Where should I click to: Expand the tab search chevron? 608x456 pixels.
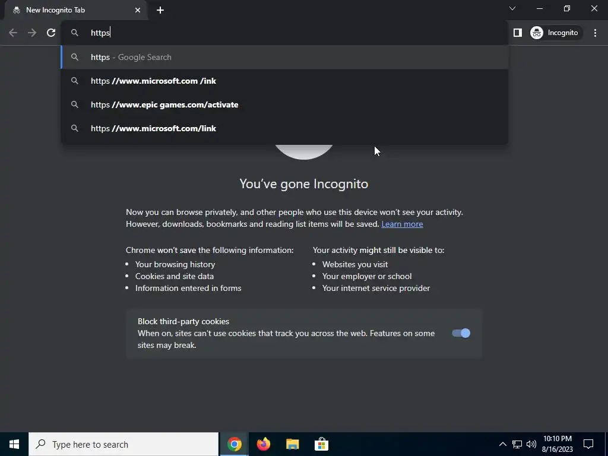[512, 8]
